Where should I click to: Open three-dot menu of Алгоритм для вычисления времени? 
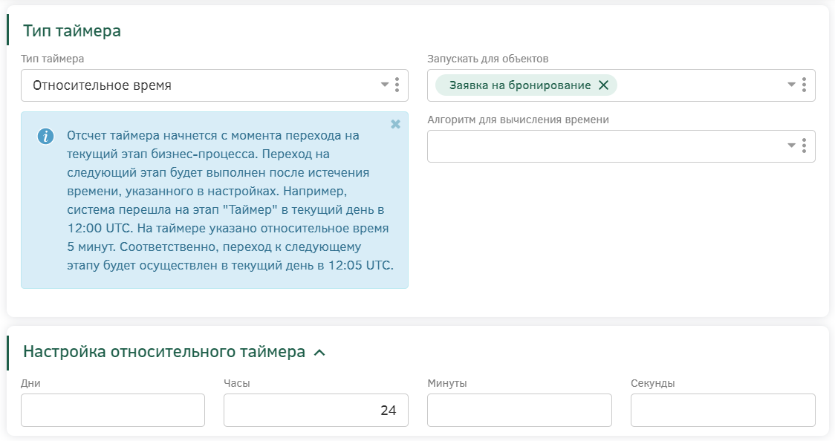804,146
